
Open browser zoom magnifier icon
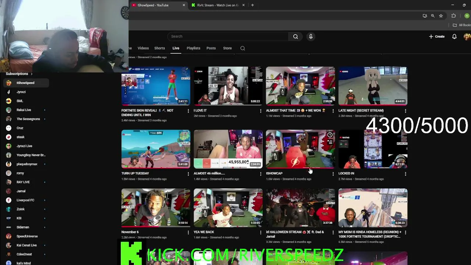click(x=433, y=16)
